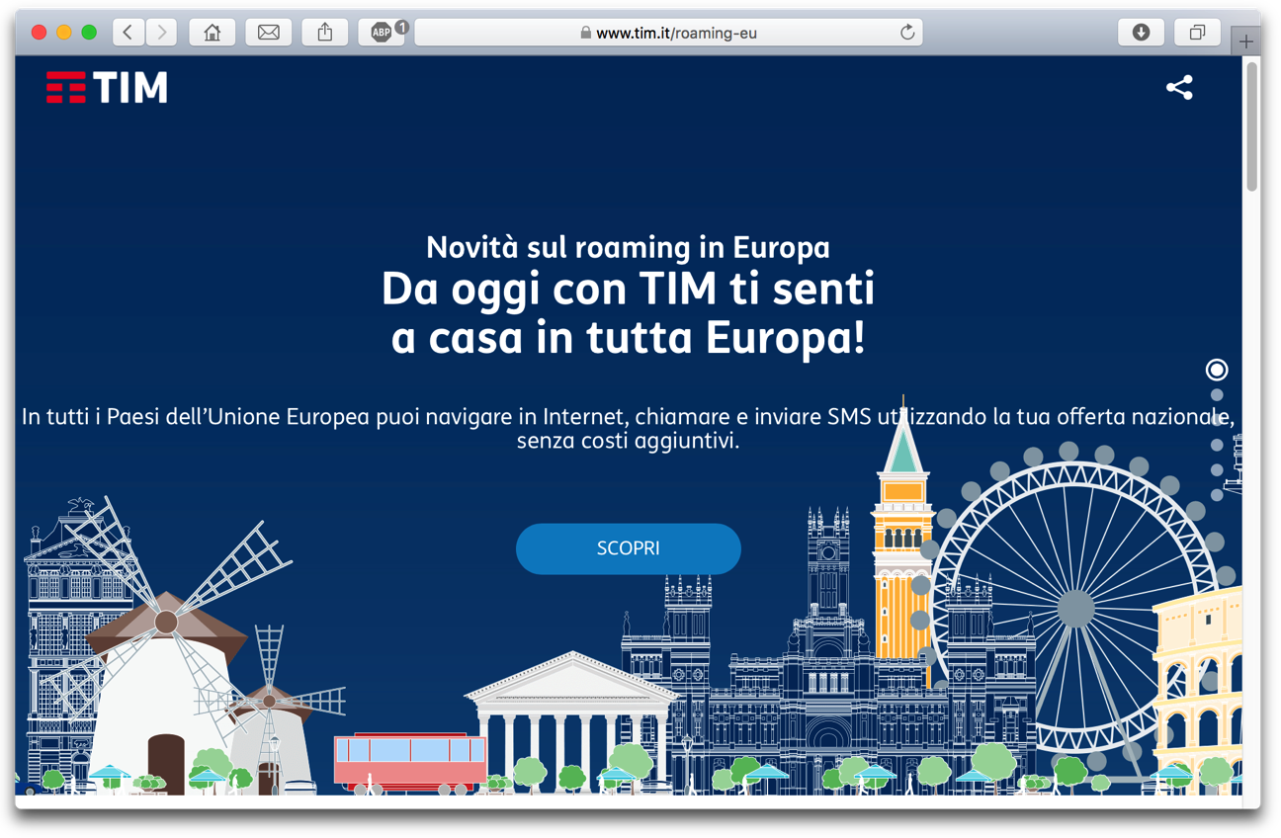Click the green zoom traffic light button
Screen dimensions: 1281x838
click(x=89, y=31)
